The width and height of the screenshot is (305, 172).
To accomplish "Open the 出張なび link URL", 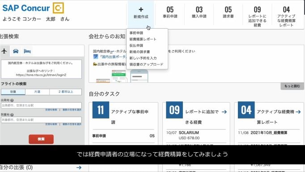I will [x=41, y=75].
